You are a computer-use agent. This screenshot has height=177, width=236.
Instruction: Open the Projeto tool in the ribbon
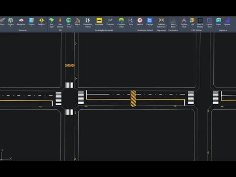coord(11,22)
